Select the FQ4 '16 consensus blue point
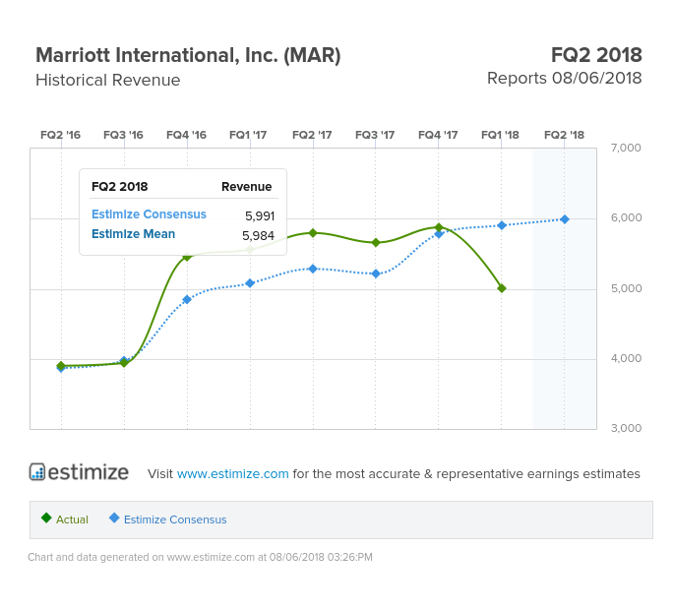Screen dimensions: 674x610 pyautogui.click(x=187, y=300)
